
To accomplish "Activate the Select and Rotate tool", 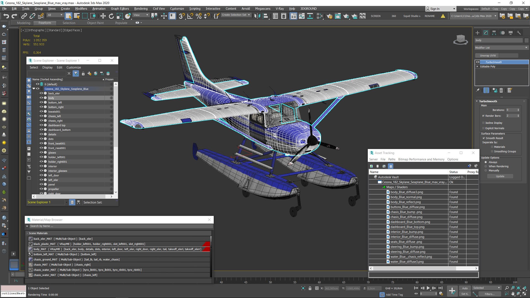I will [111, 16].
